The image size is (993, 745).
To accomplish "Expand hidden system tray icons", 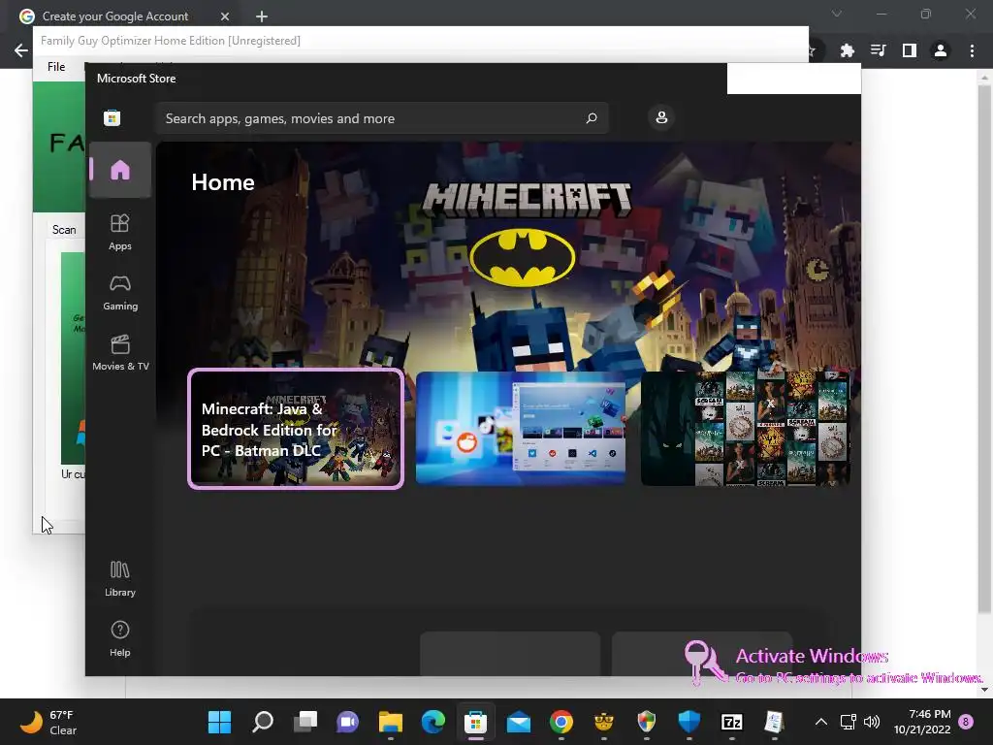I will point(820,722).
